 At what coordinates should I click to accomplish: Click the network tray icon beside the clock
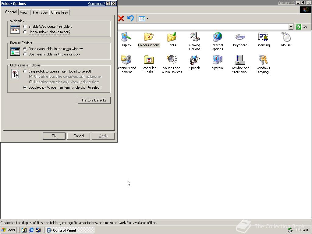(290, 230)
